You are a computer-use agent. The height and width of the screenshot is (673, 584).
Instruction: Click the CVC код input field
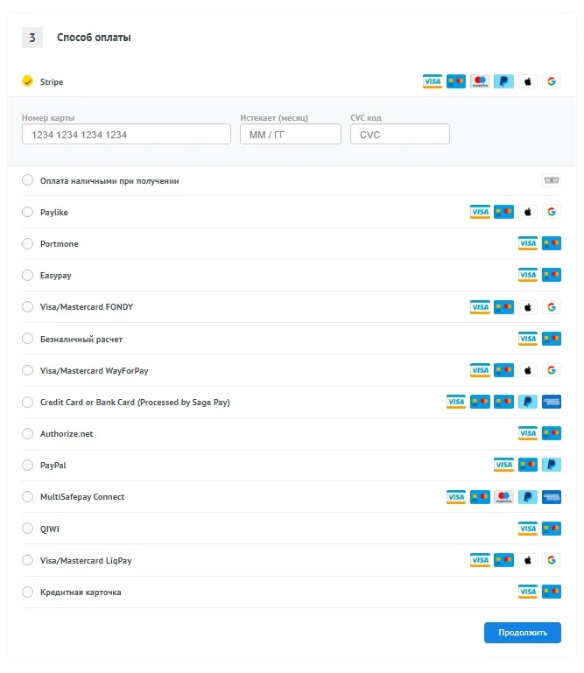click(399, 135)
